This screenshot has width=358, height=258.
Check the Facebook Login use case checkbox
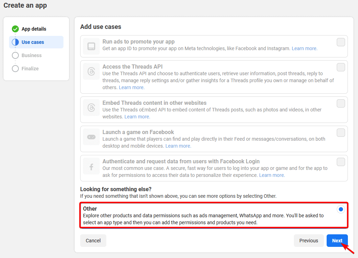click(341, 162)
